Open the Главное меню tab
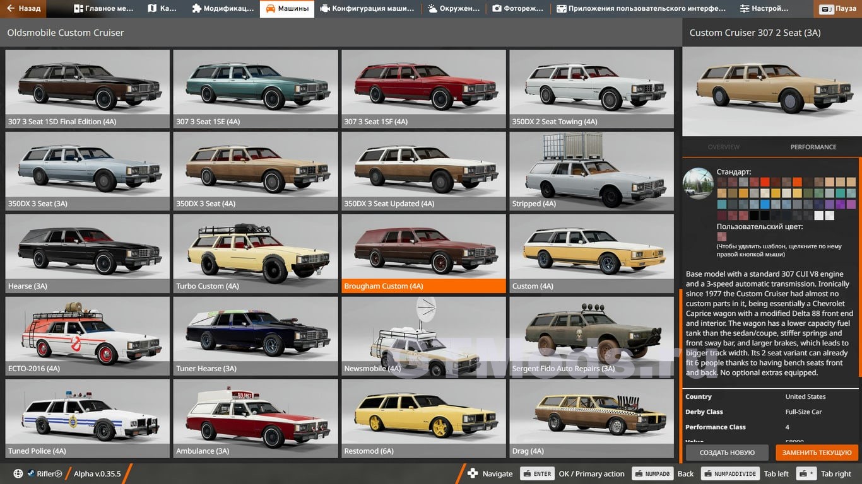The width and height of the screenshot is (862, 484). tap(103, 9)
